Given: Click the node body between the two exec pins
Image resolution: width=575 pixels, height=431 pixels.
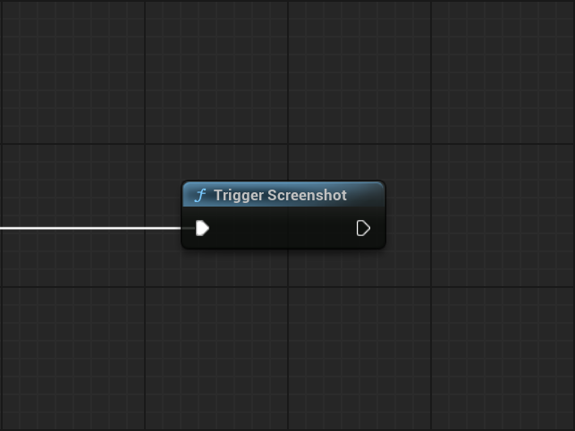Looking at the screenshot, I should click(283, 229).
